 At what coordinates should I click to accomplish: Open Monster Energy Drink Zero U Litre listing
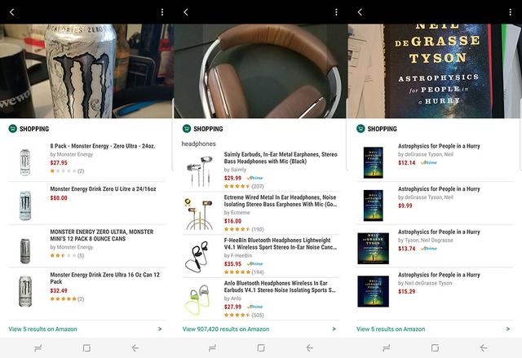pos(87,203)
